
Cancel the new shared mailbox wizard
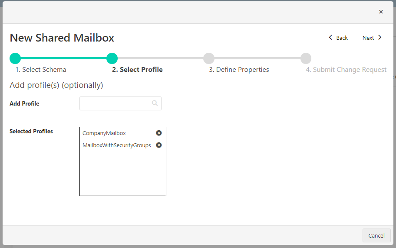[x=376, y=235]
